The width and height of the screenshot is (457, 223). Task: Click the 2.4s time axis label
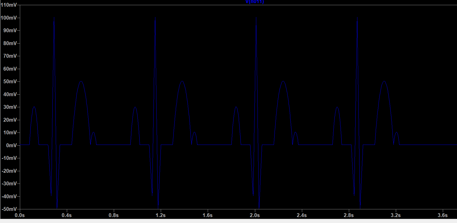[302, 215]
